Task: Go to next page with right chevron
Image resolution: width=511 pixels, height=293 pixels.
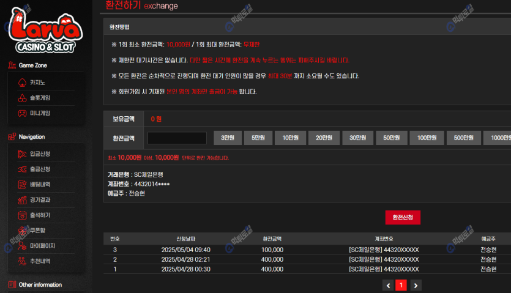Action: point(416,285)
